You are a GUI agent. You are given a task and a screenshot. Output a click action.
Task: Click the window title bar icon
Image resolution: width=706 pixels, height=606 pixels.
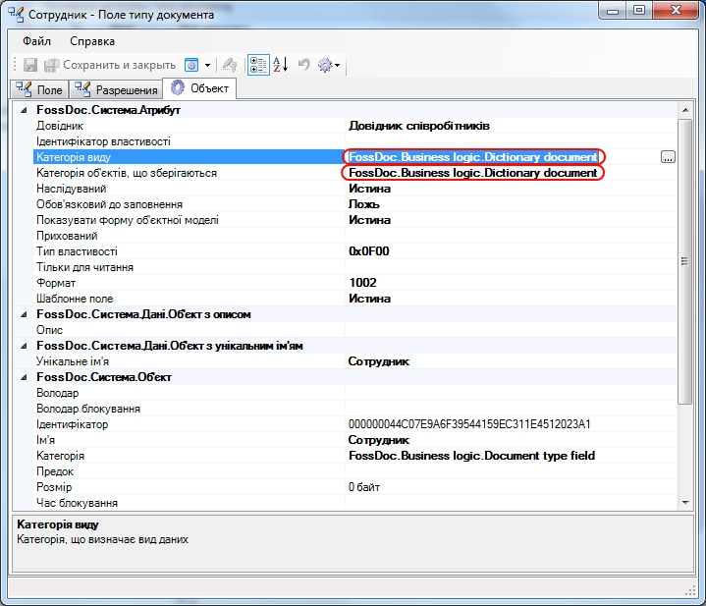pyautogui.click(x=17, y=15)
